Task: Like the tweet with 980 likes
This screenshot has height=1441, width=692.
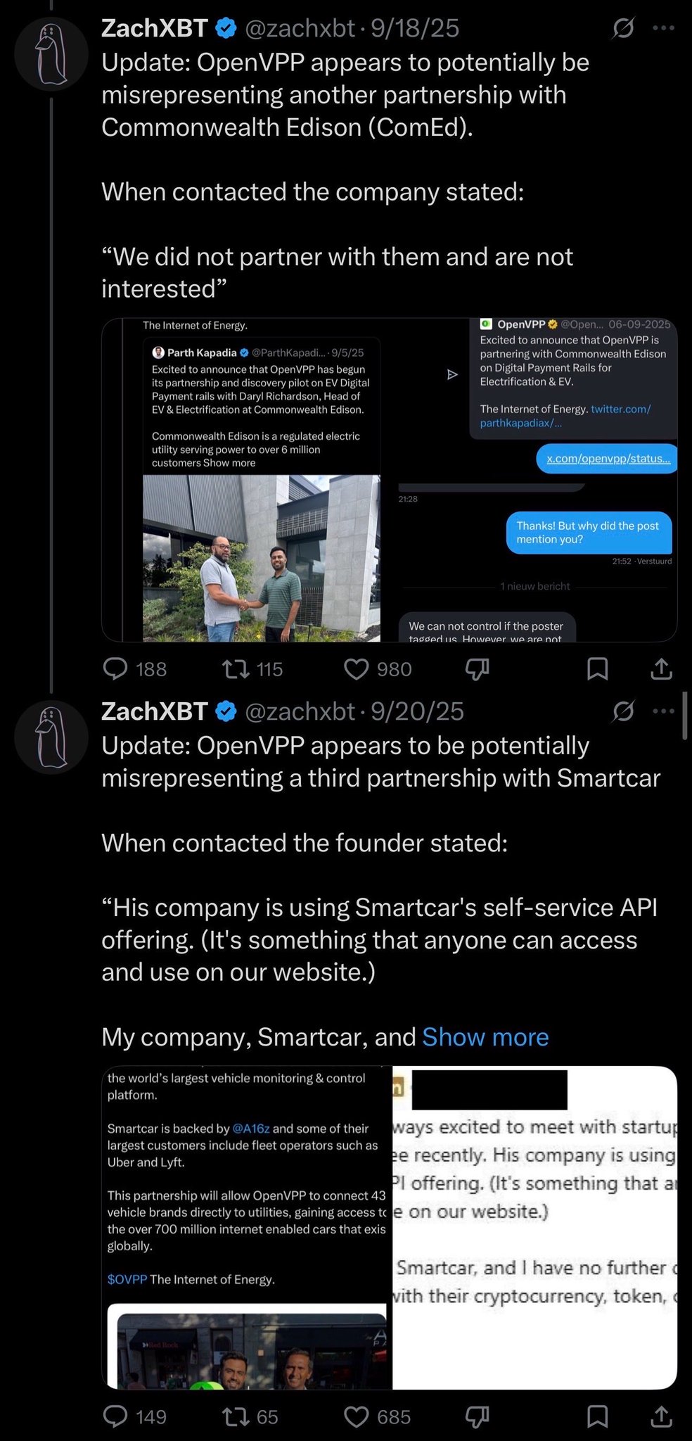Action: 357,668
